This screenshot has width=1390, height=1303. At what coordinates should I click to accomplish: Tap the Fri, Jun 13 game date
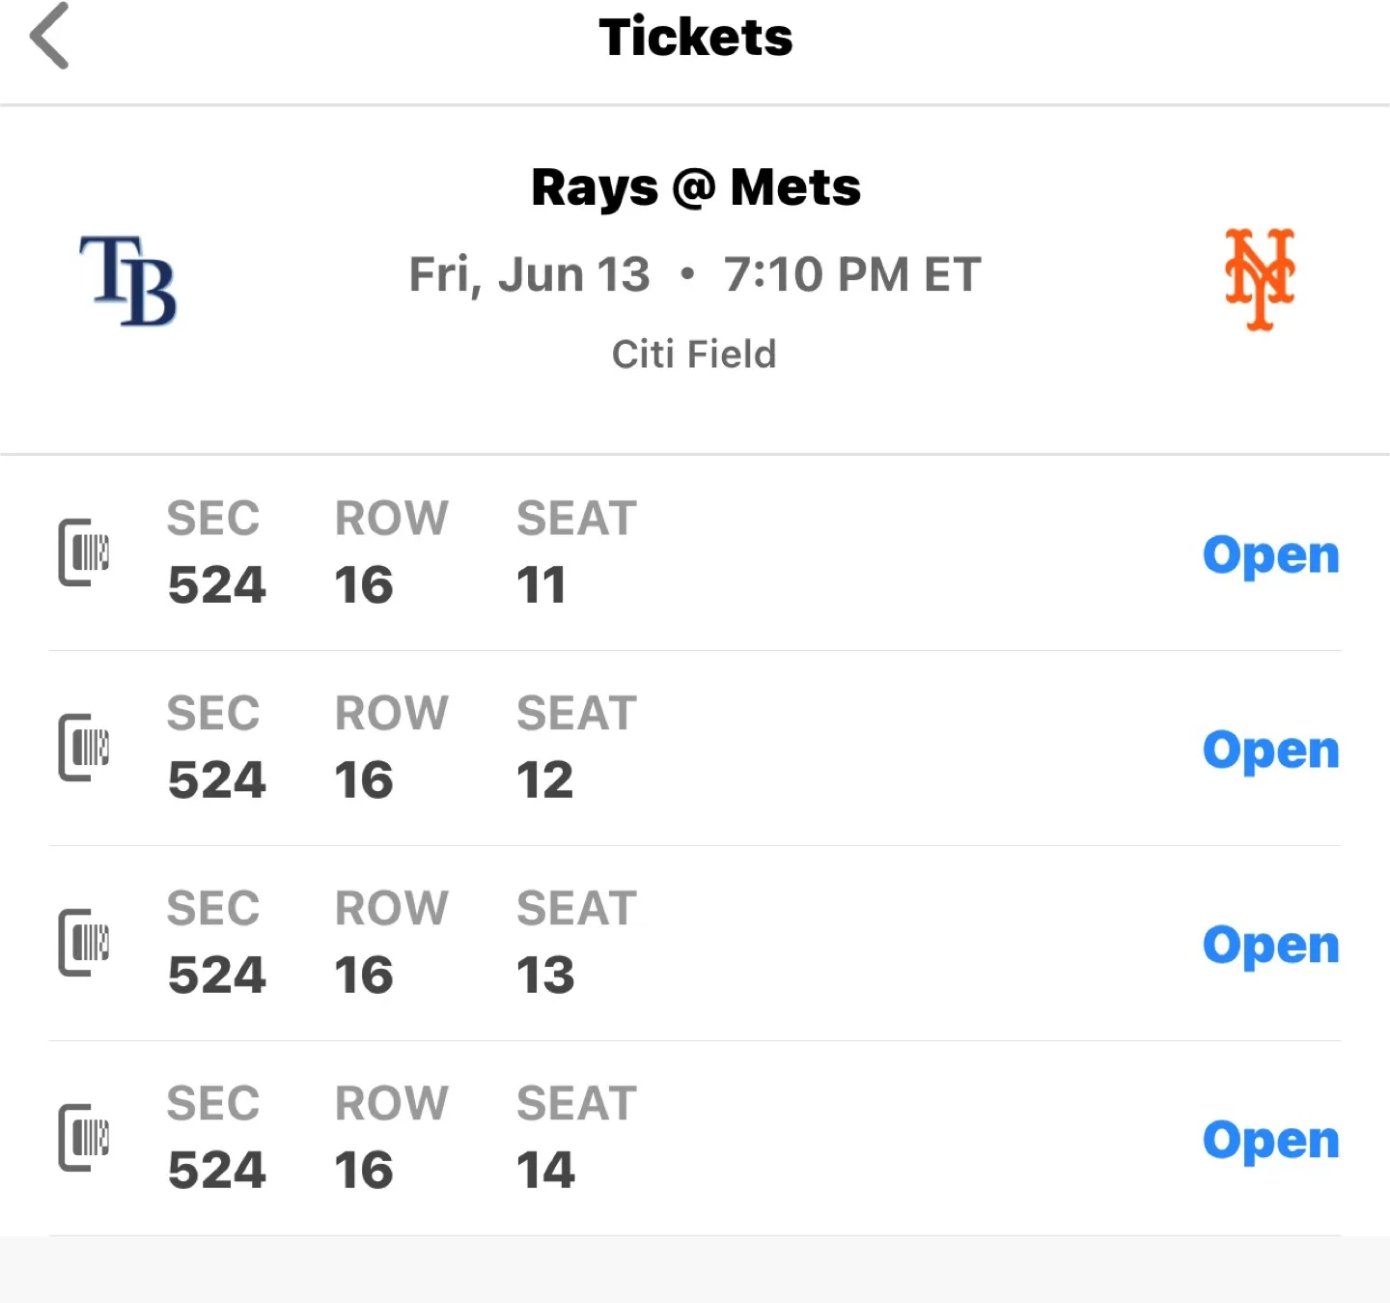click(529, 274)
